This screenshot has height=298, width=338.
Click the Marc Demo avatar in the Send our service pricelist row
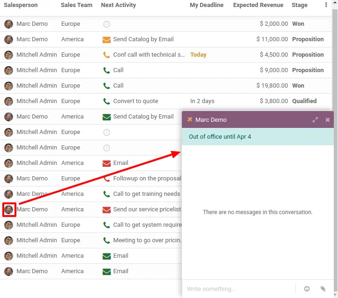pyautogui.click(x=8, y=209)
